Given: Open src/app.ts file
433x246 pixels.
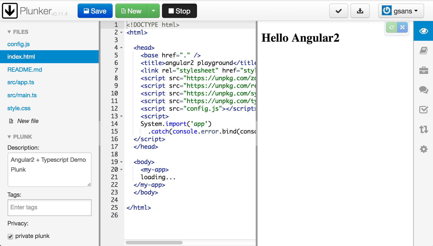Looking at the screenshot, I should (x=21, y=82).
